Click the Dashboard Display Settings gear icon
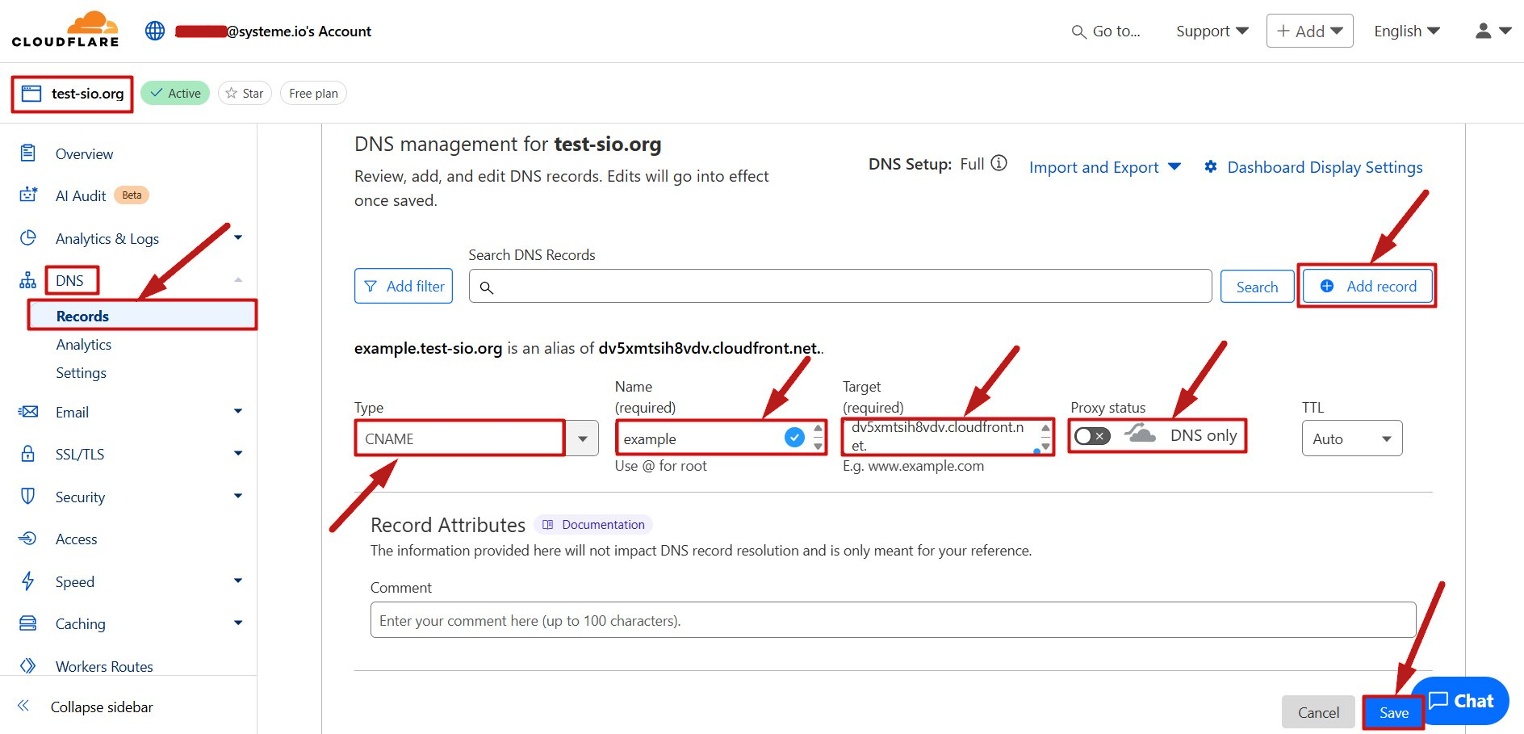The height and width of the screenshot is (734, 1524). 1211,167
